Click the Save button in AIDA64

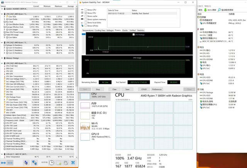tap(127, 89)
